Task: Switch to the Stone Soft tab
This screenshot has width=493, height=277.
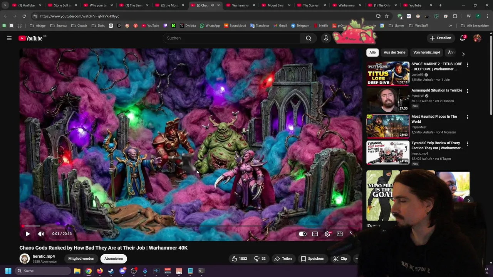Action: click(62, 5)
